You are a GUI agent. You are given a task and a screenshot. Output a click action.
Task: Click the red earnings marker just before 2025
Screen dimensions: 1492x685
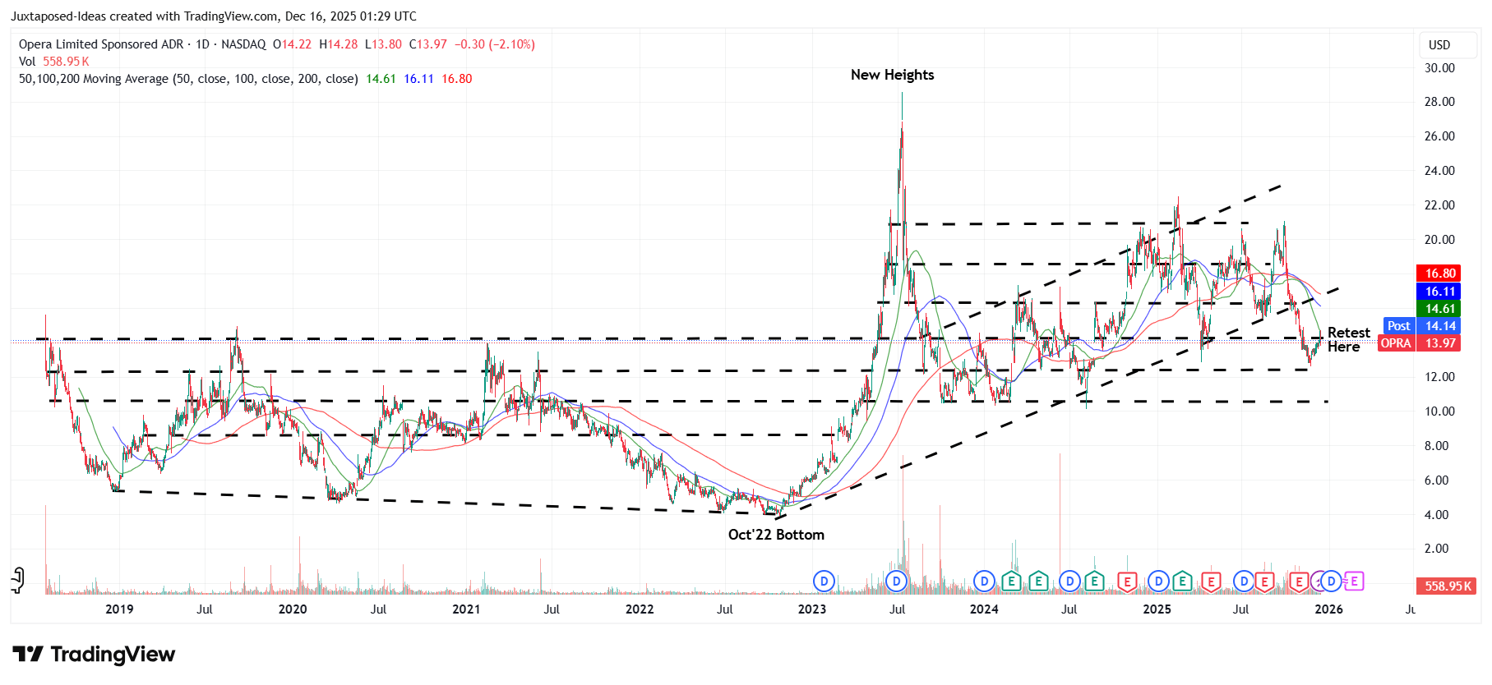tap(1127, 582)
